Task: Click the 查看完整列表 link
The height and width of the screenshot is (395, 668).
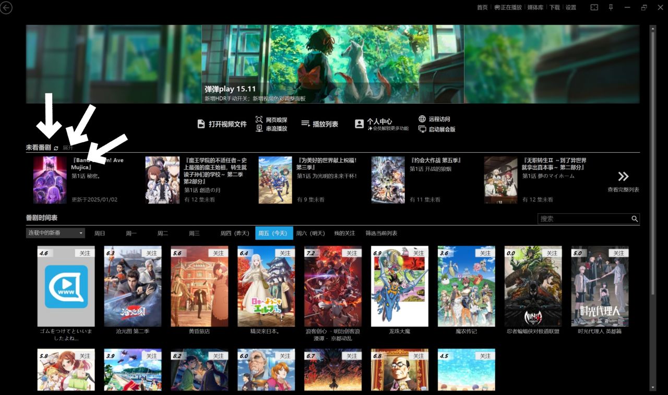Action: [x=623, y=190]
